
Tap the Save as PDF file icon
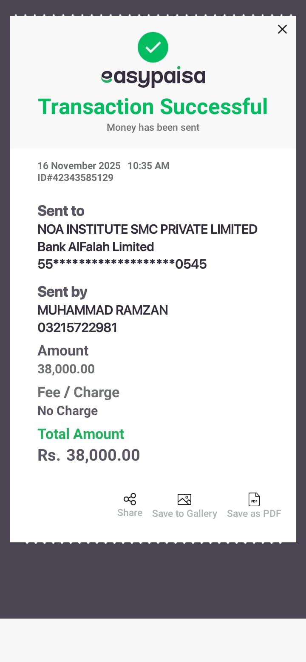254,499
